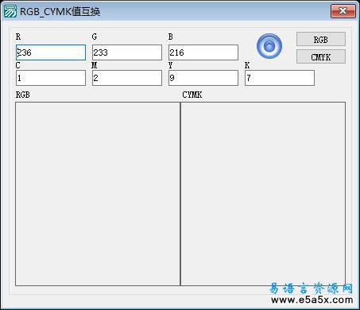Click the M value field showing 2

(127, 78)
